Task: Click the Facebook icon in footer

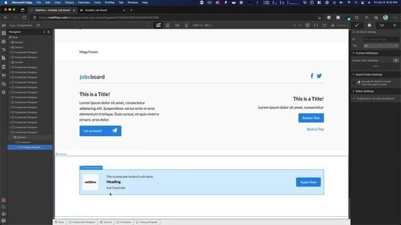Action: (x=312, y=76)
